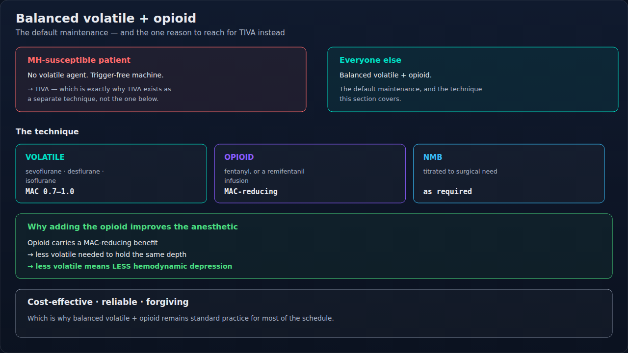Click 'titrated to surgical need' text
Image resolution: width=628 pixels, height=353 pixels.
point(460,172)
